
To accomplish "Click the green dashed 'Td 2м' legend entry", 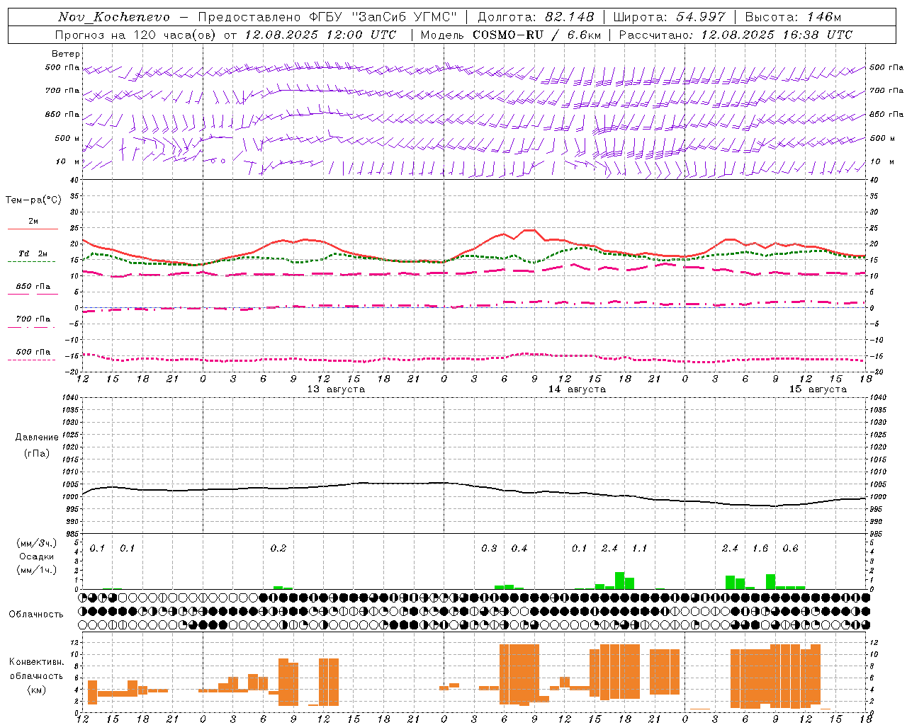I will pyautogui.click(x=32, y=256).
